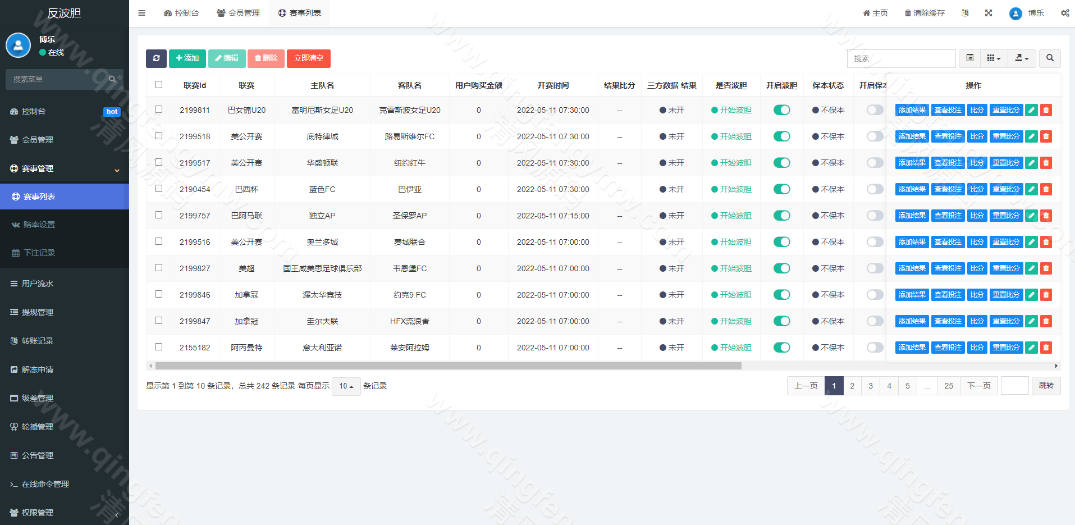Click the lock screen icon next to 主页

(965, 12)
